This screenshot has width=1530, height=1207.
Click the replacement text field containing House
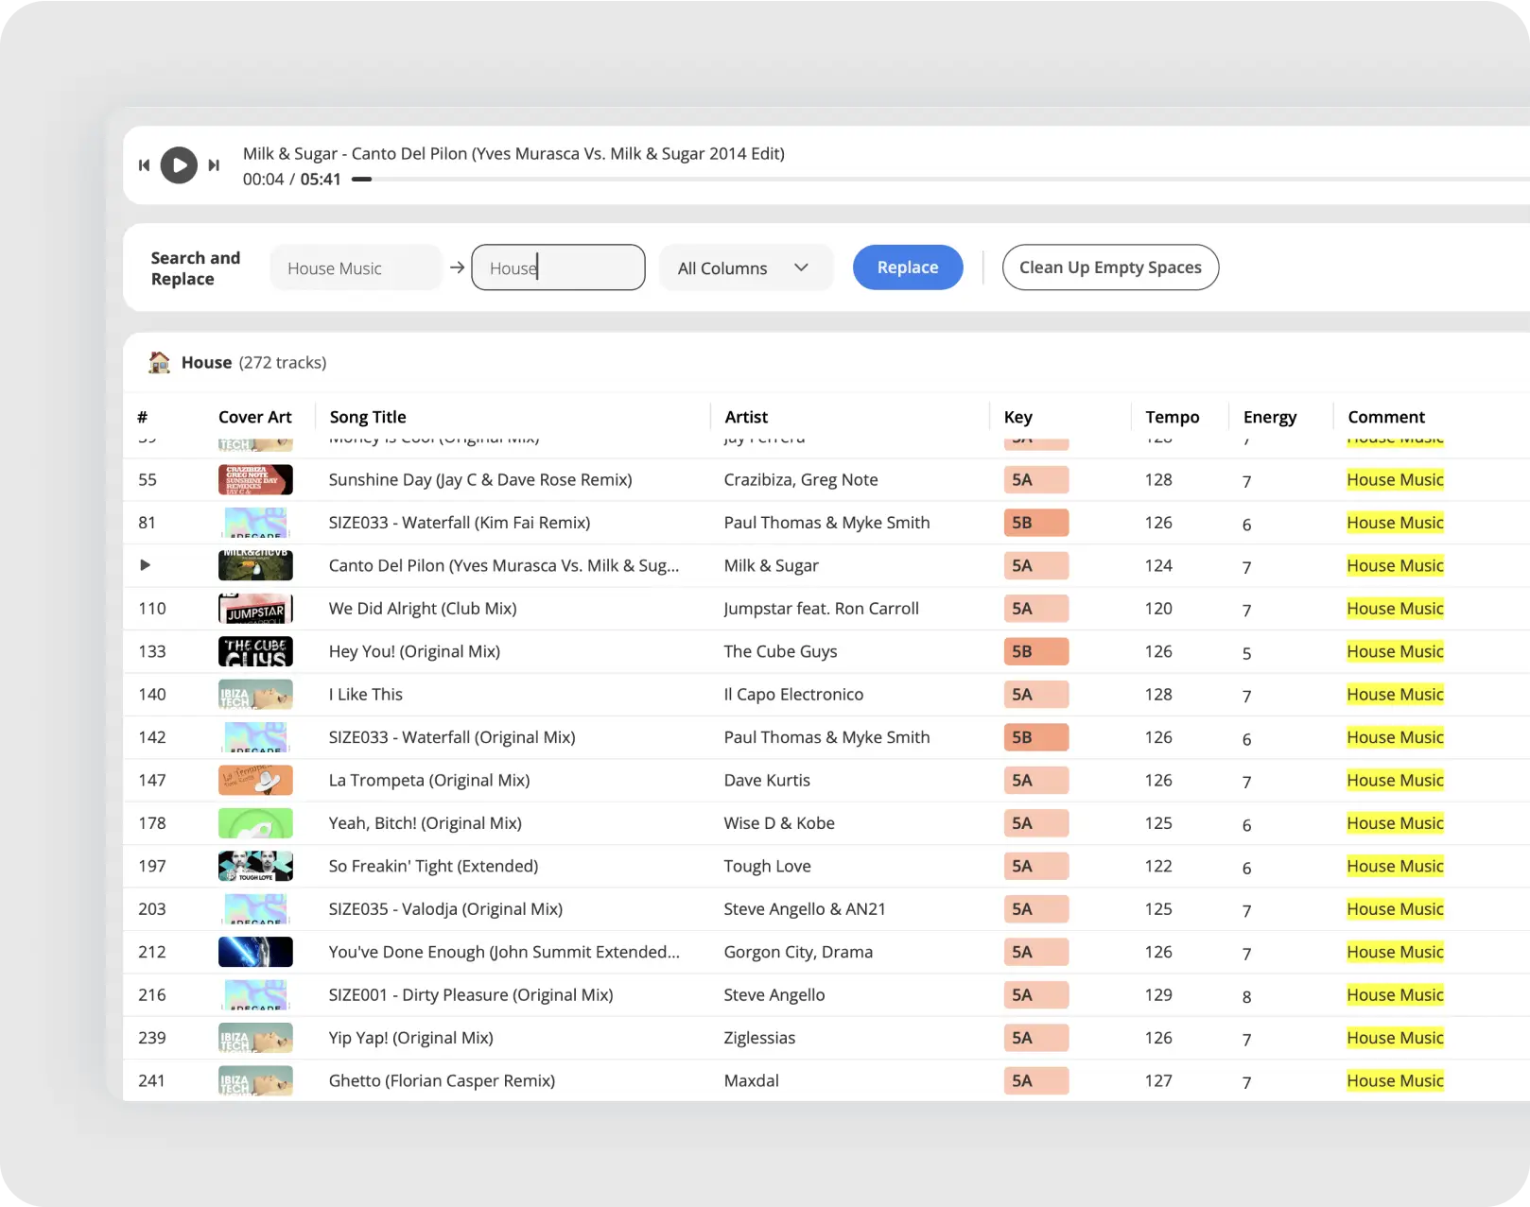558,267
